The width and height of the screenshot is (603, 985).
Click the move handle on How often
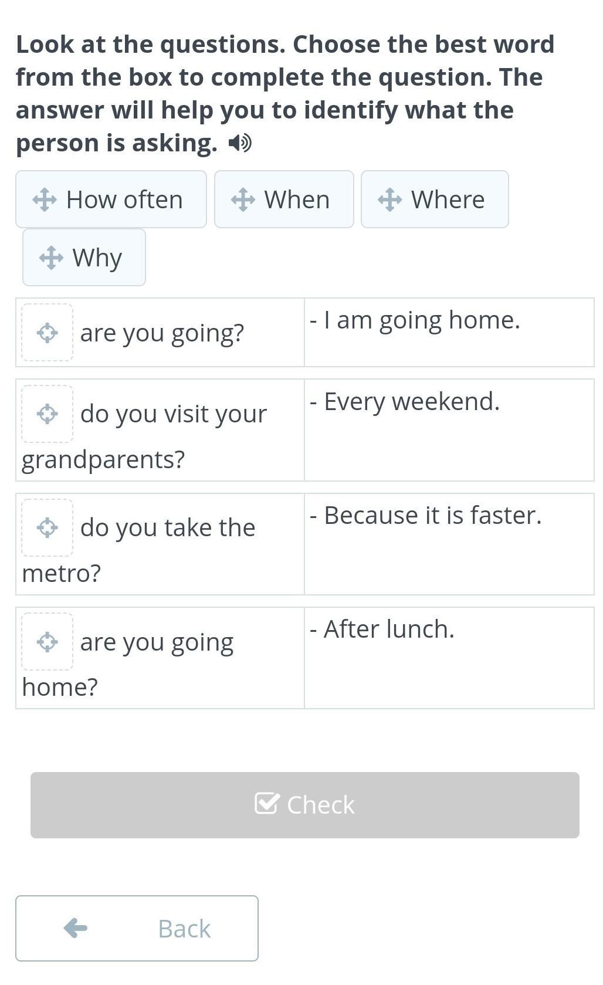coord(45,199)
